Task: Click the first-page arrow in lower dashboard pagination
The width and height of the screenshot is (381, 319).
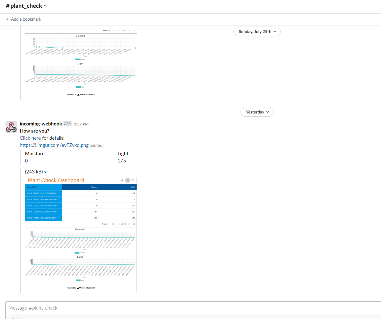Action: click(x=113, y=224)
